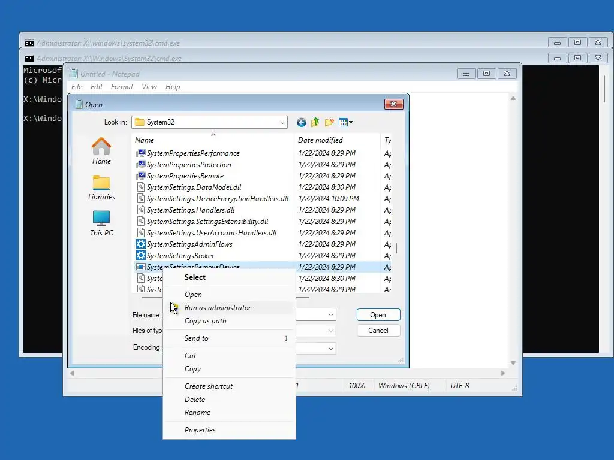Open Notepad's File menu

[77, 87]
